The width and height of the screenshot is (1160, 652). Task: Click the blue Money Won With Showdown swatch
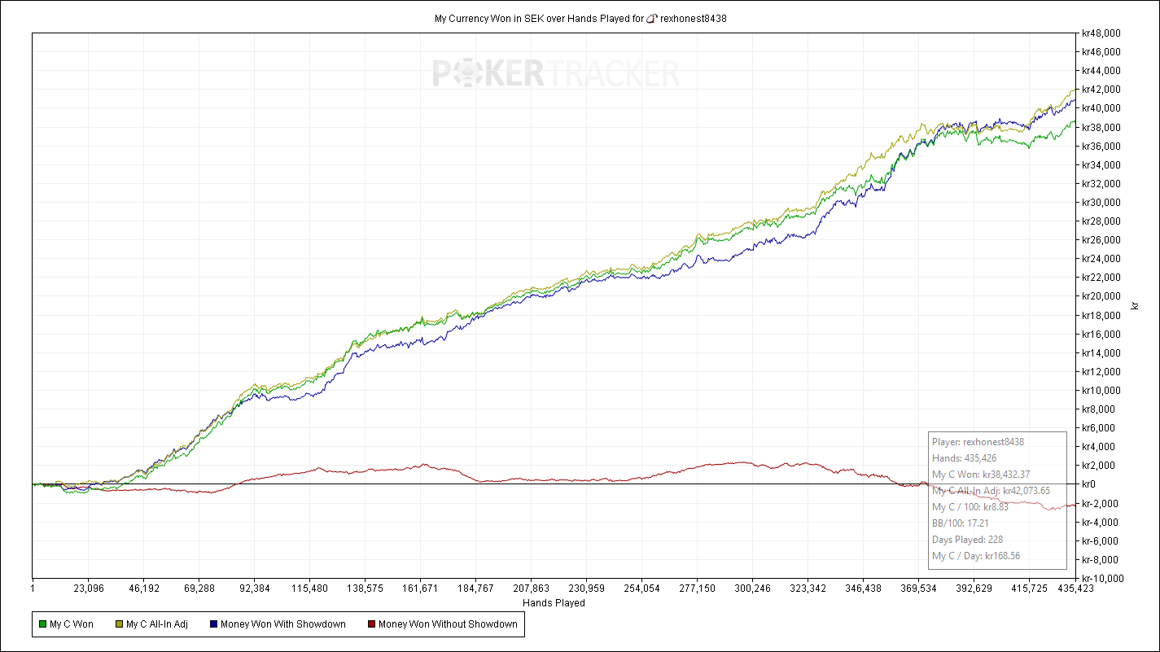215,625
